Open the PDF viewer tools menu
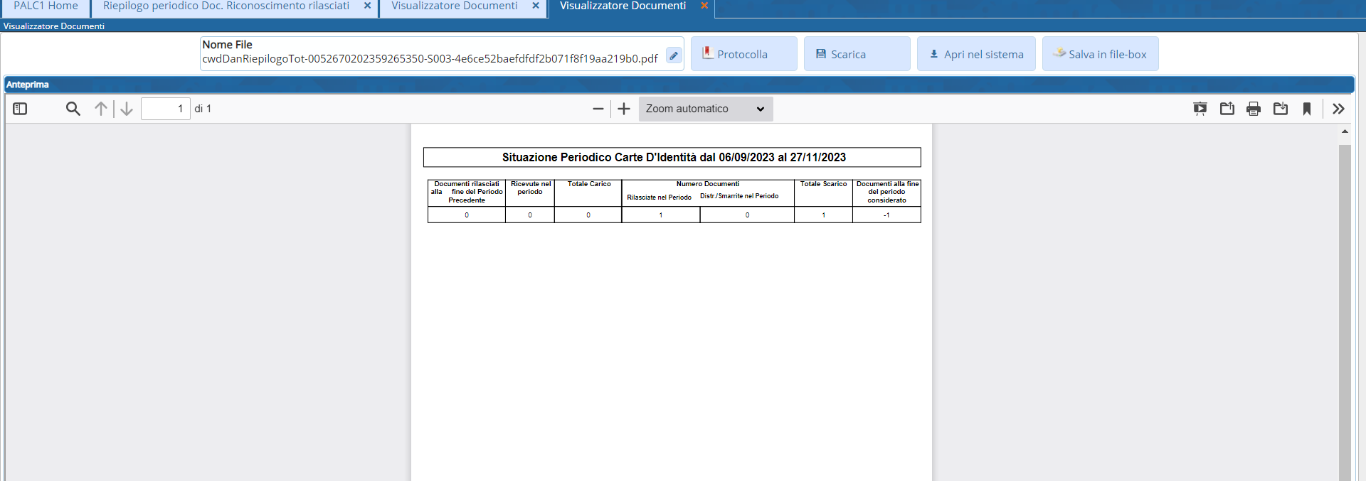Image resolution: width=1366 pixels, height=481 pixels. [x=1338, y=109]
